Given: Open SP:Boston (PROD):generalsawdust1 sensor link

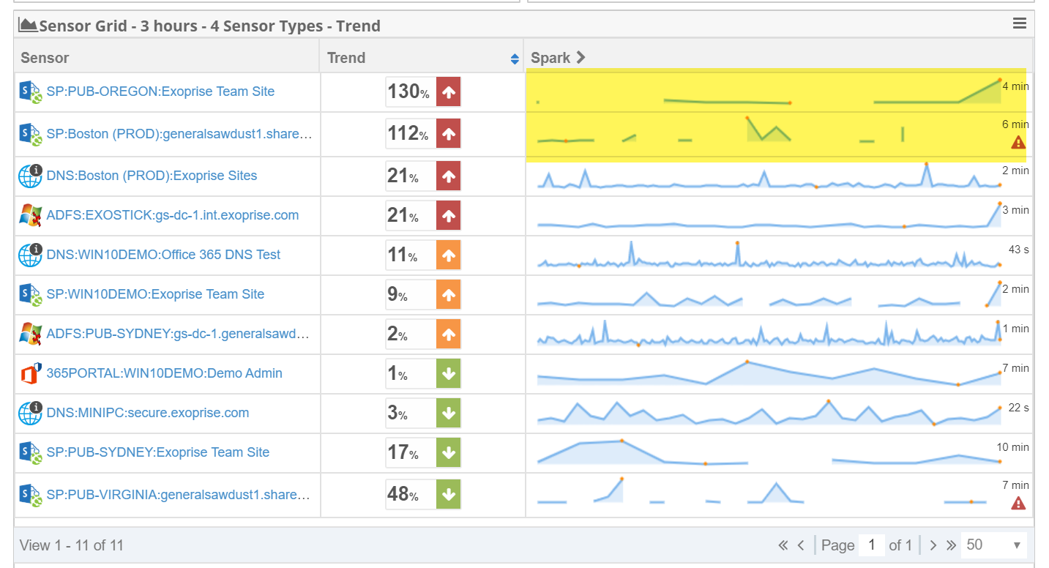Looking at the screenshot, I should pyautogui.click(x=179, y=134).
